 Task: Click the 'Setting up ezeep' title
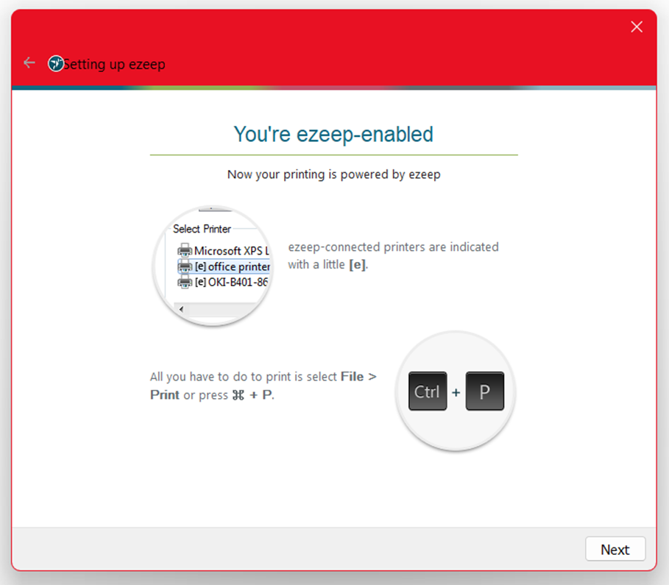pos(114,64)
